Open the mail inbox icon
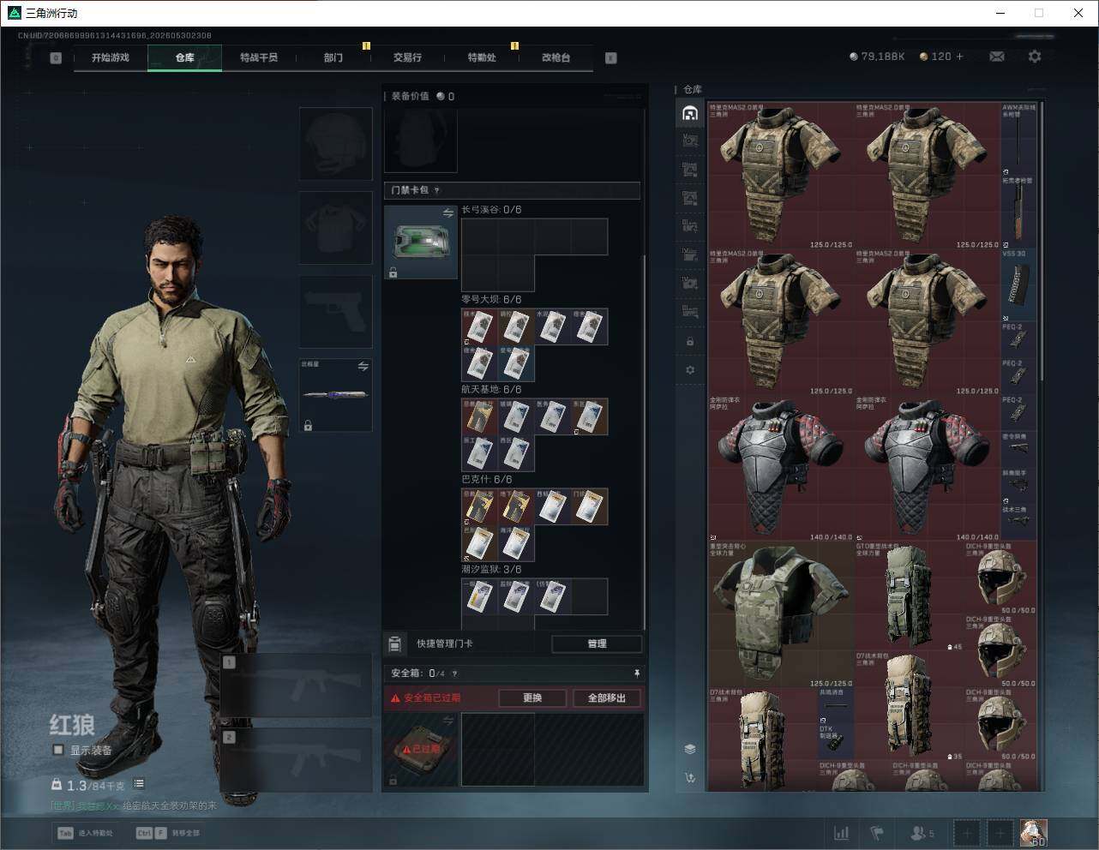The height and width of the screenshot is (850, 1099). pyautogui.click(x=997, y=57)
